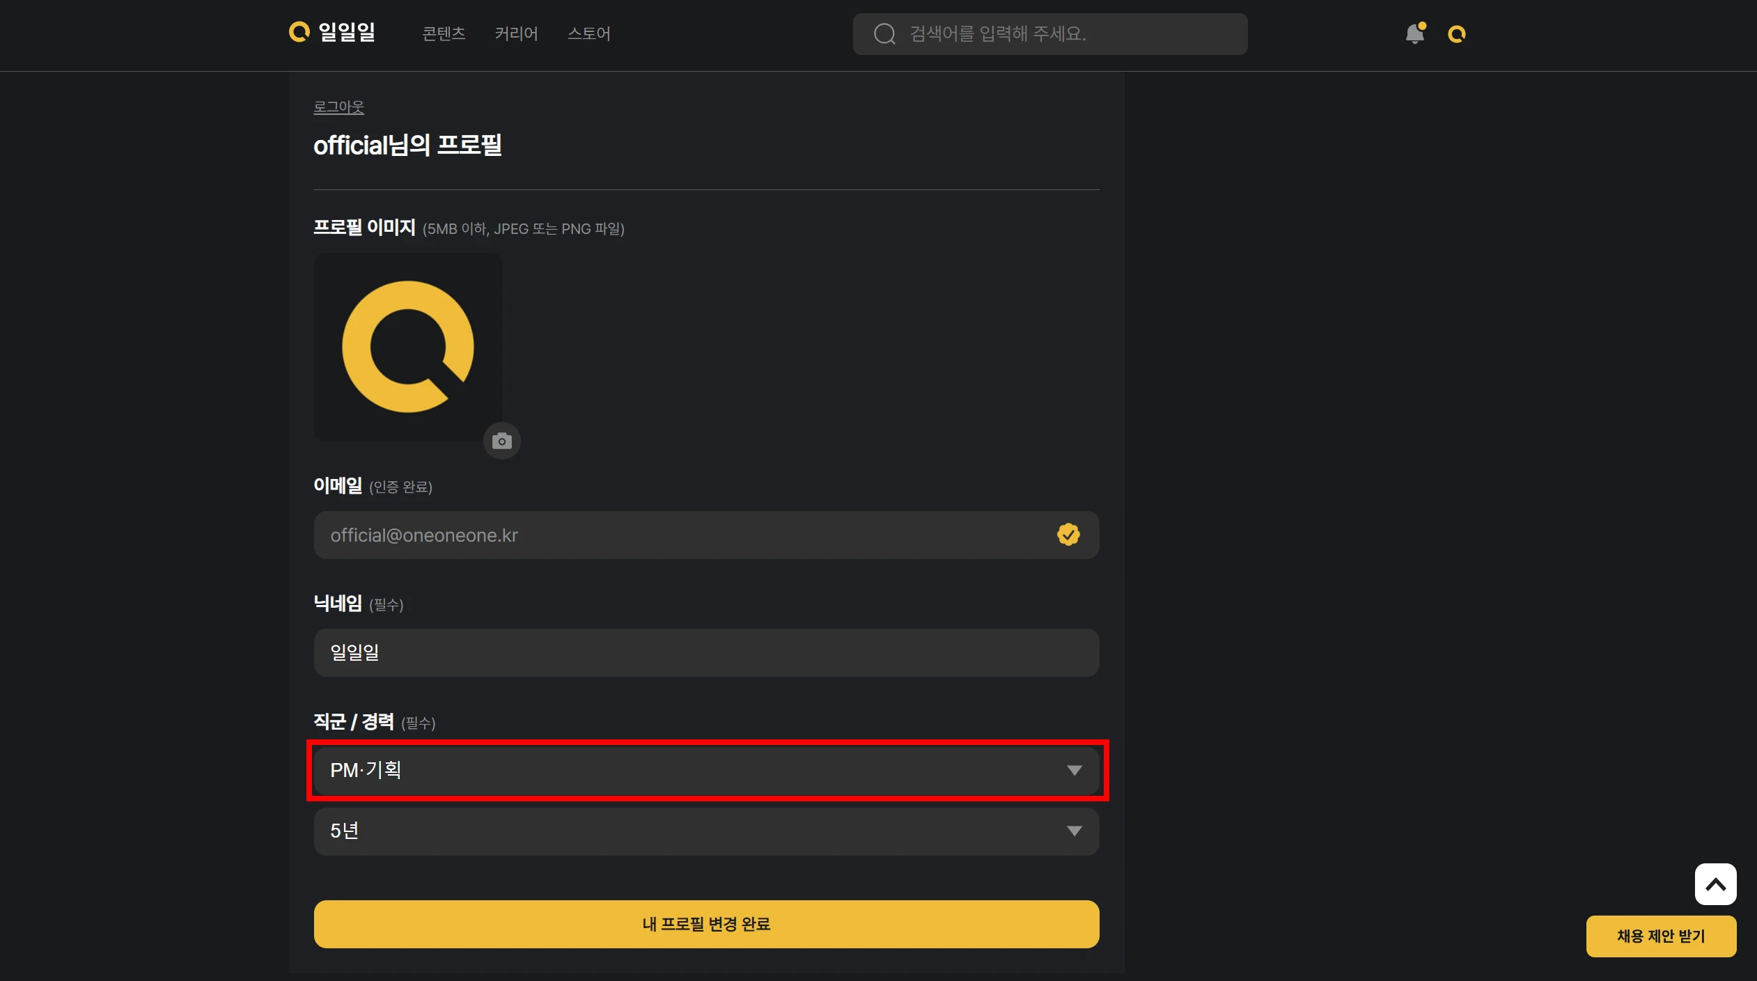Open the 콘텐츠 menu

pyautogui.click(x=444, y=33)
